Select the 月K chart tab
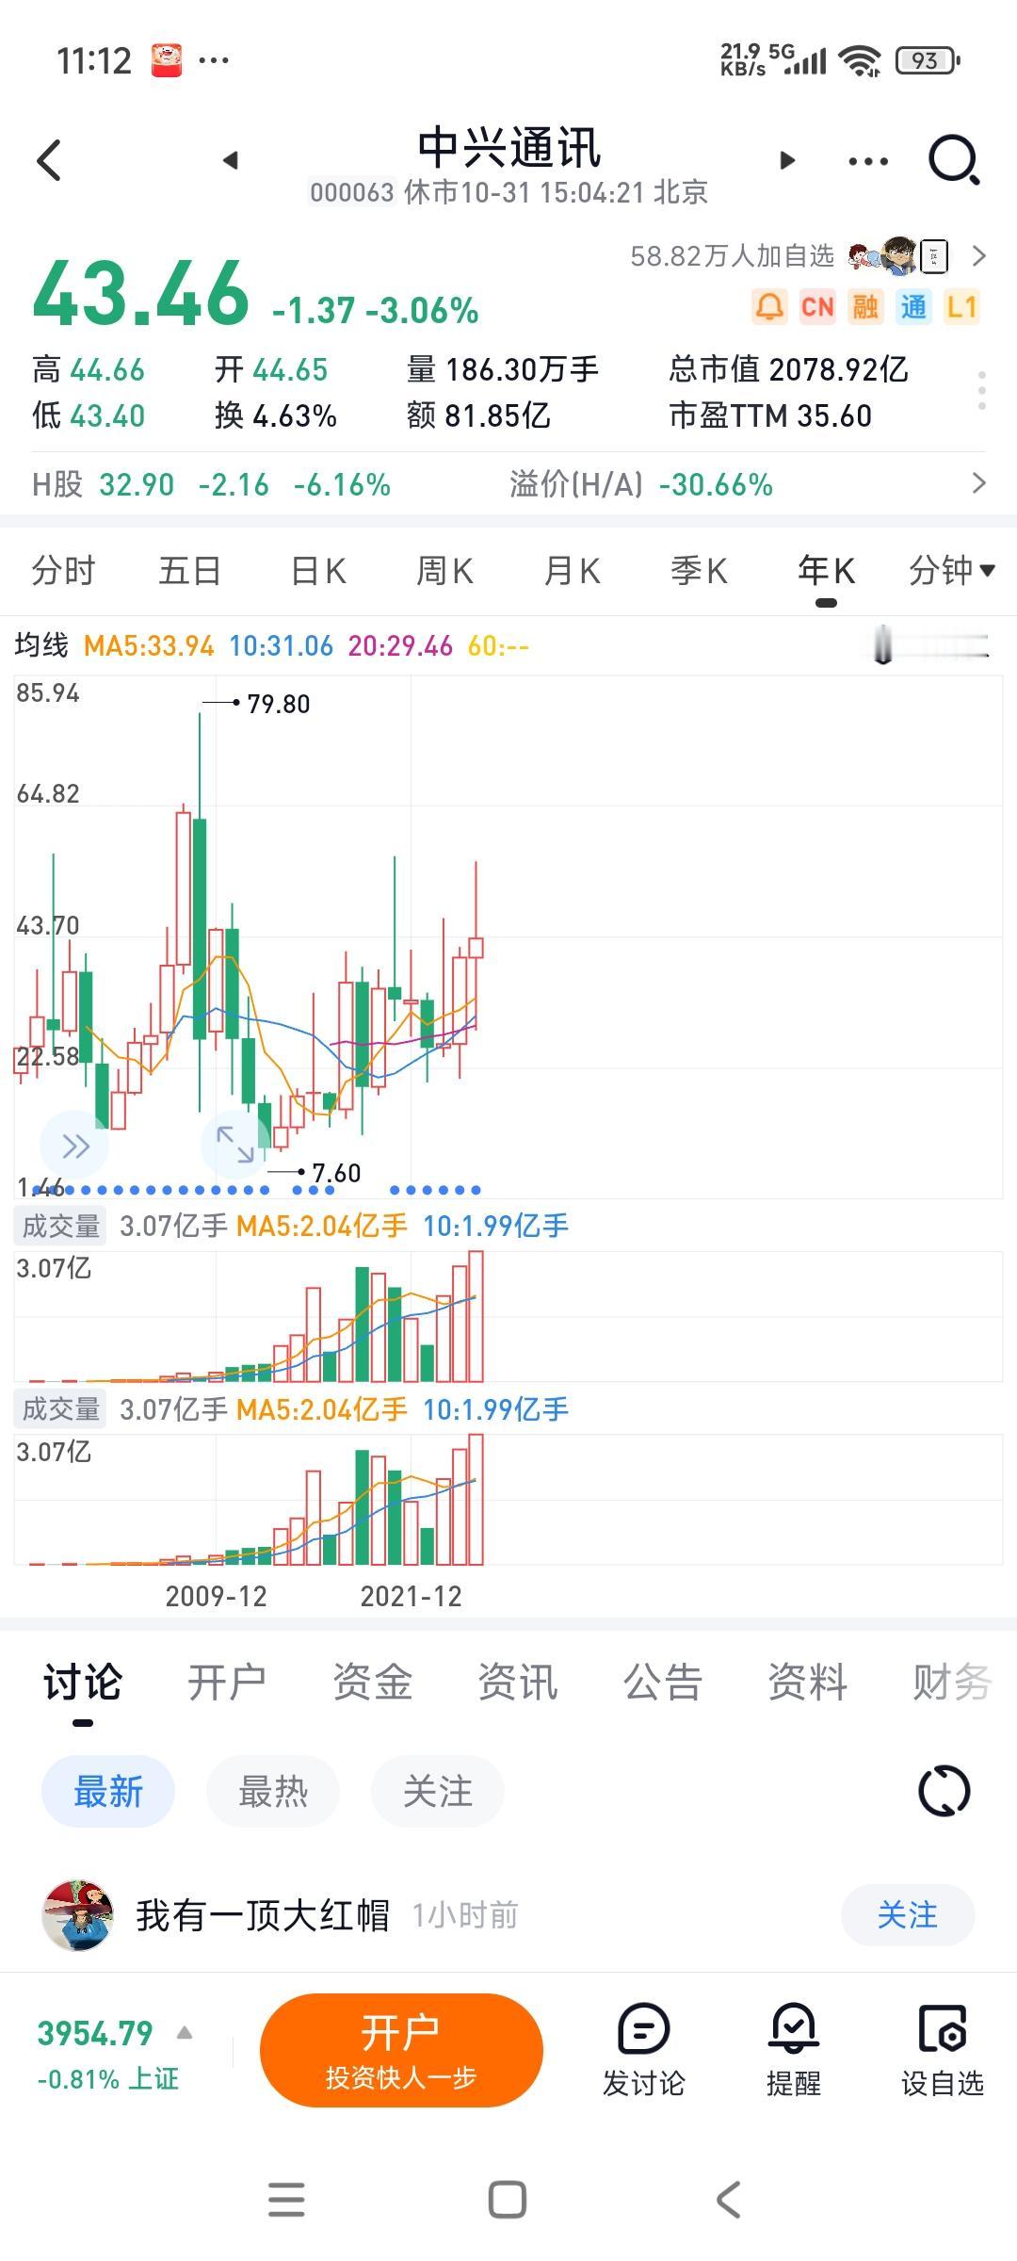 (572, 571)
